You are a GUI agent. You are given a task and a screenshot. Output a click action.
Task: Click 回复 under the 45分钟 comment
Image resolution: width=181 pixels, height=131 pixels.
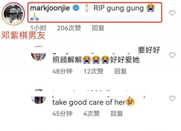[x=117, y=114]
